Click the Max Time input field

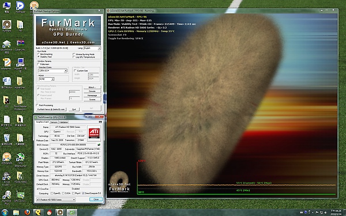tap(74, 92)
